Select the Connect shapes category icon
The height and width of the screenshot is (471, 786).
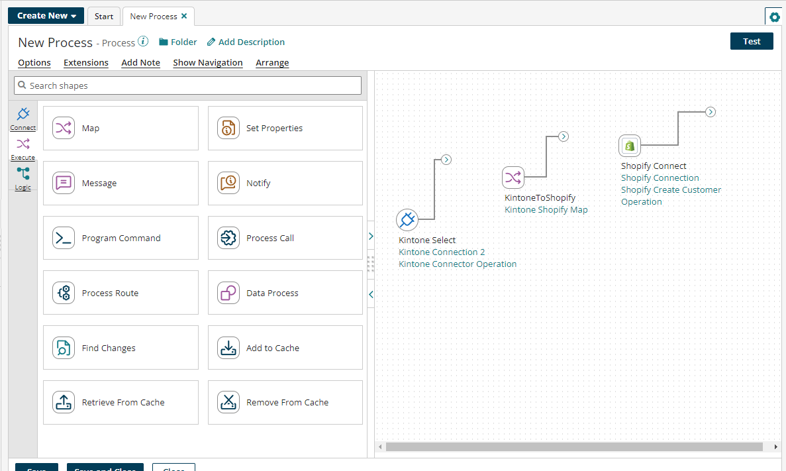click(x=23, y=114)
